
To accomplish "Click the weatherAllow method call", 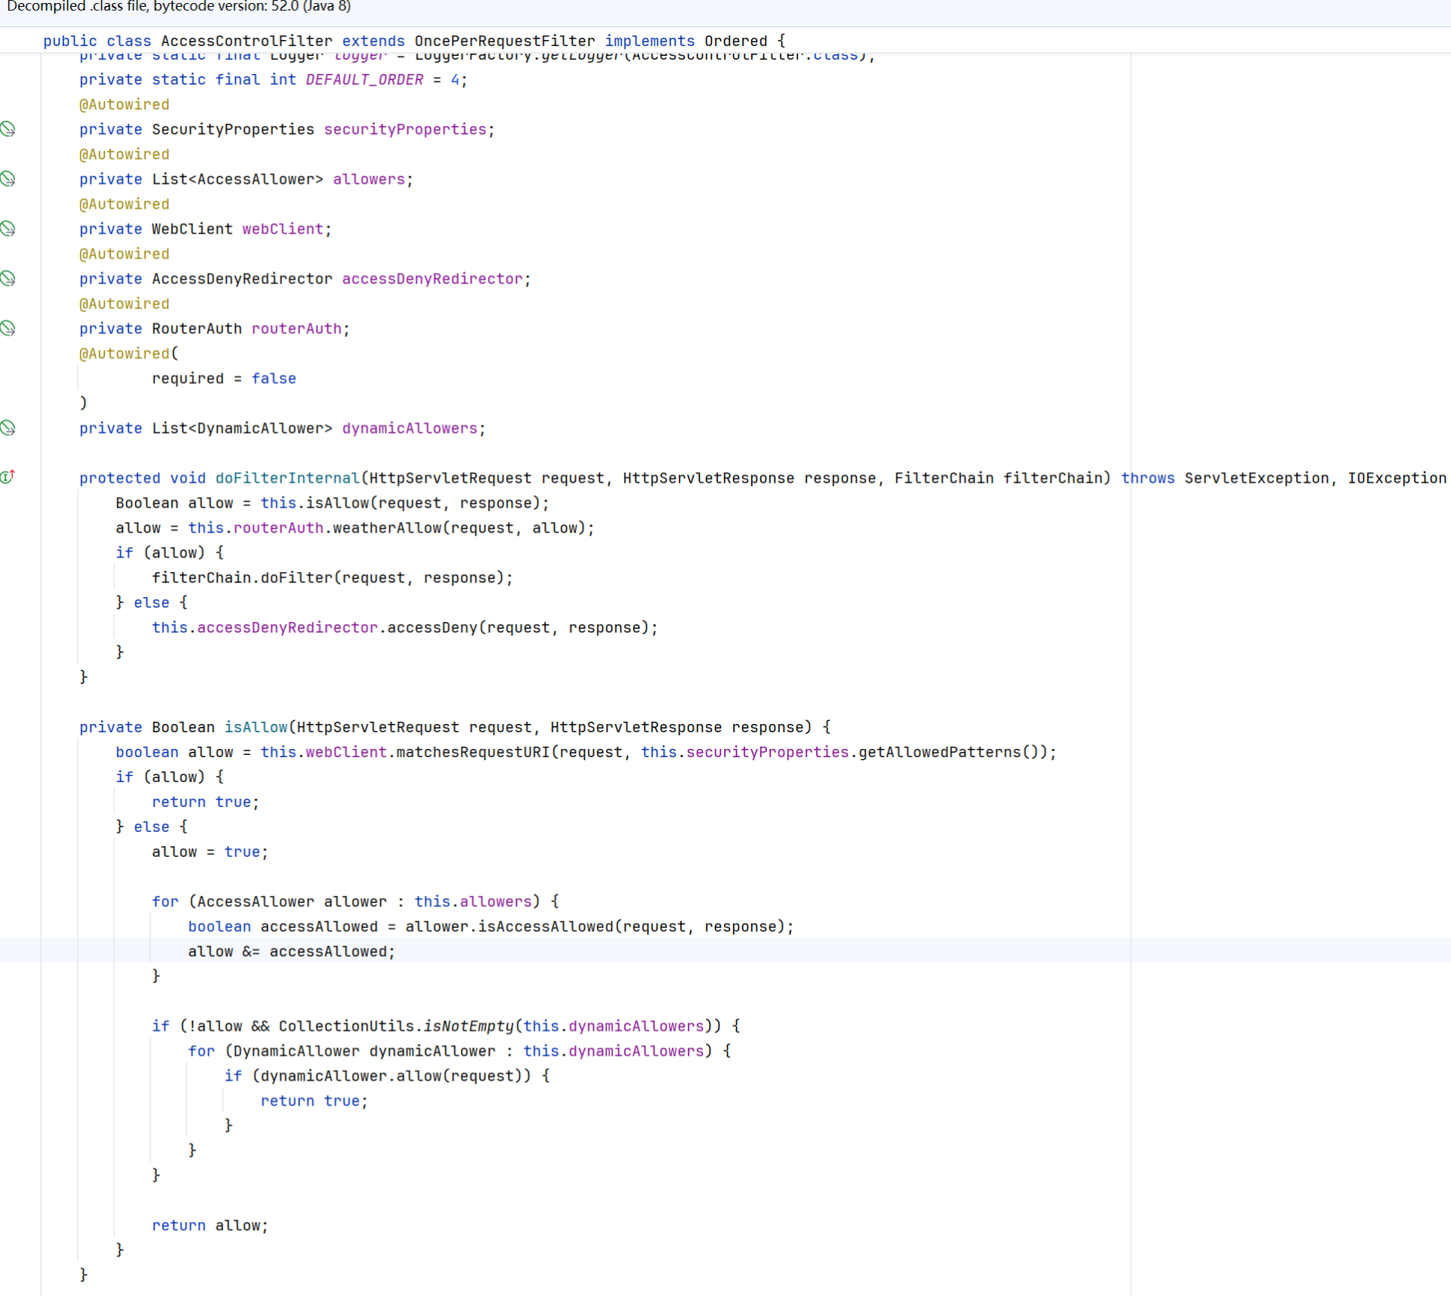I will [x=387, y=528].
